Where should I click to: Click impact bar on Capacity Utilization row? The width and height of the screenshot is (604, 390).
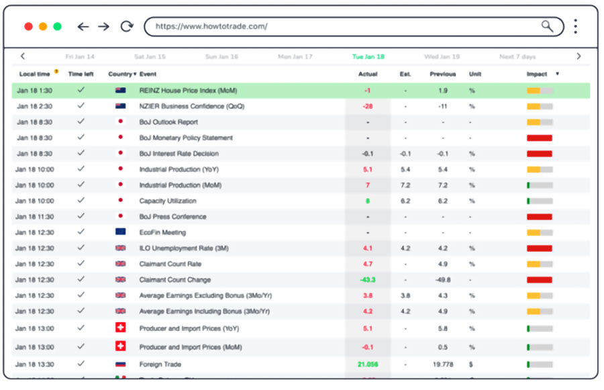click(x=540, y=201)
